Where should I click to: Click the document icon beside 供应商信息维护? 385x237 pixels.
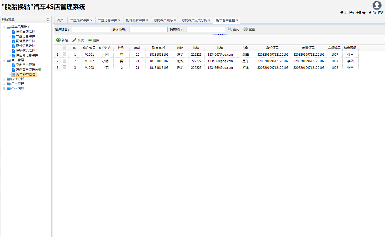[13, 55]
